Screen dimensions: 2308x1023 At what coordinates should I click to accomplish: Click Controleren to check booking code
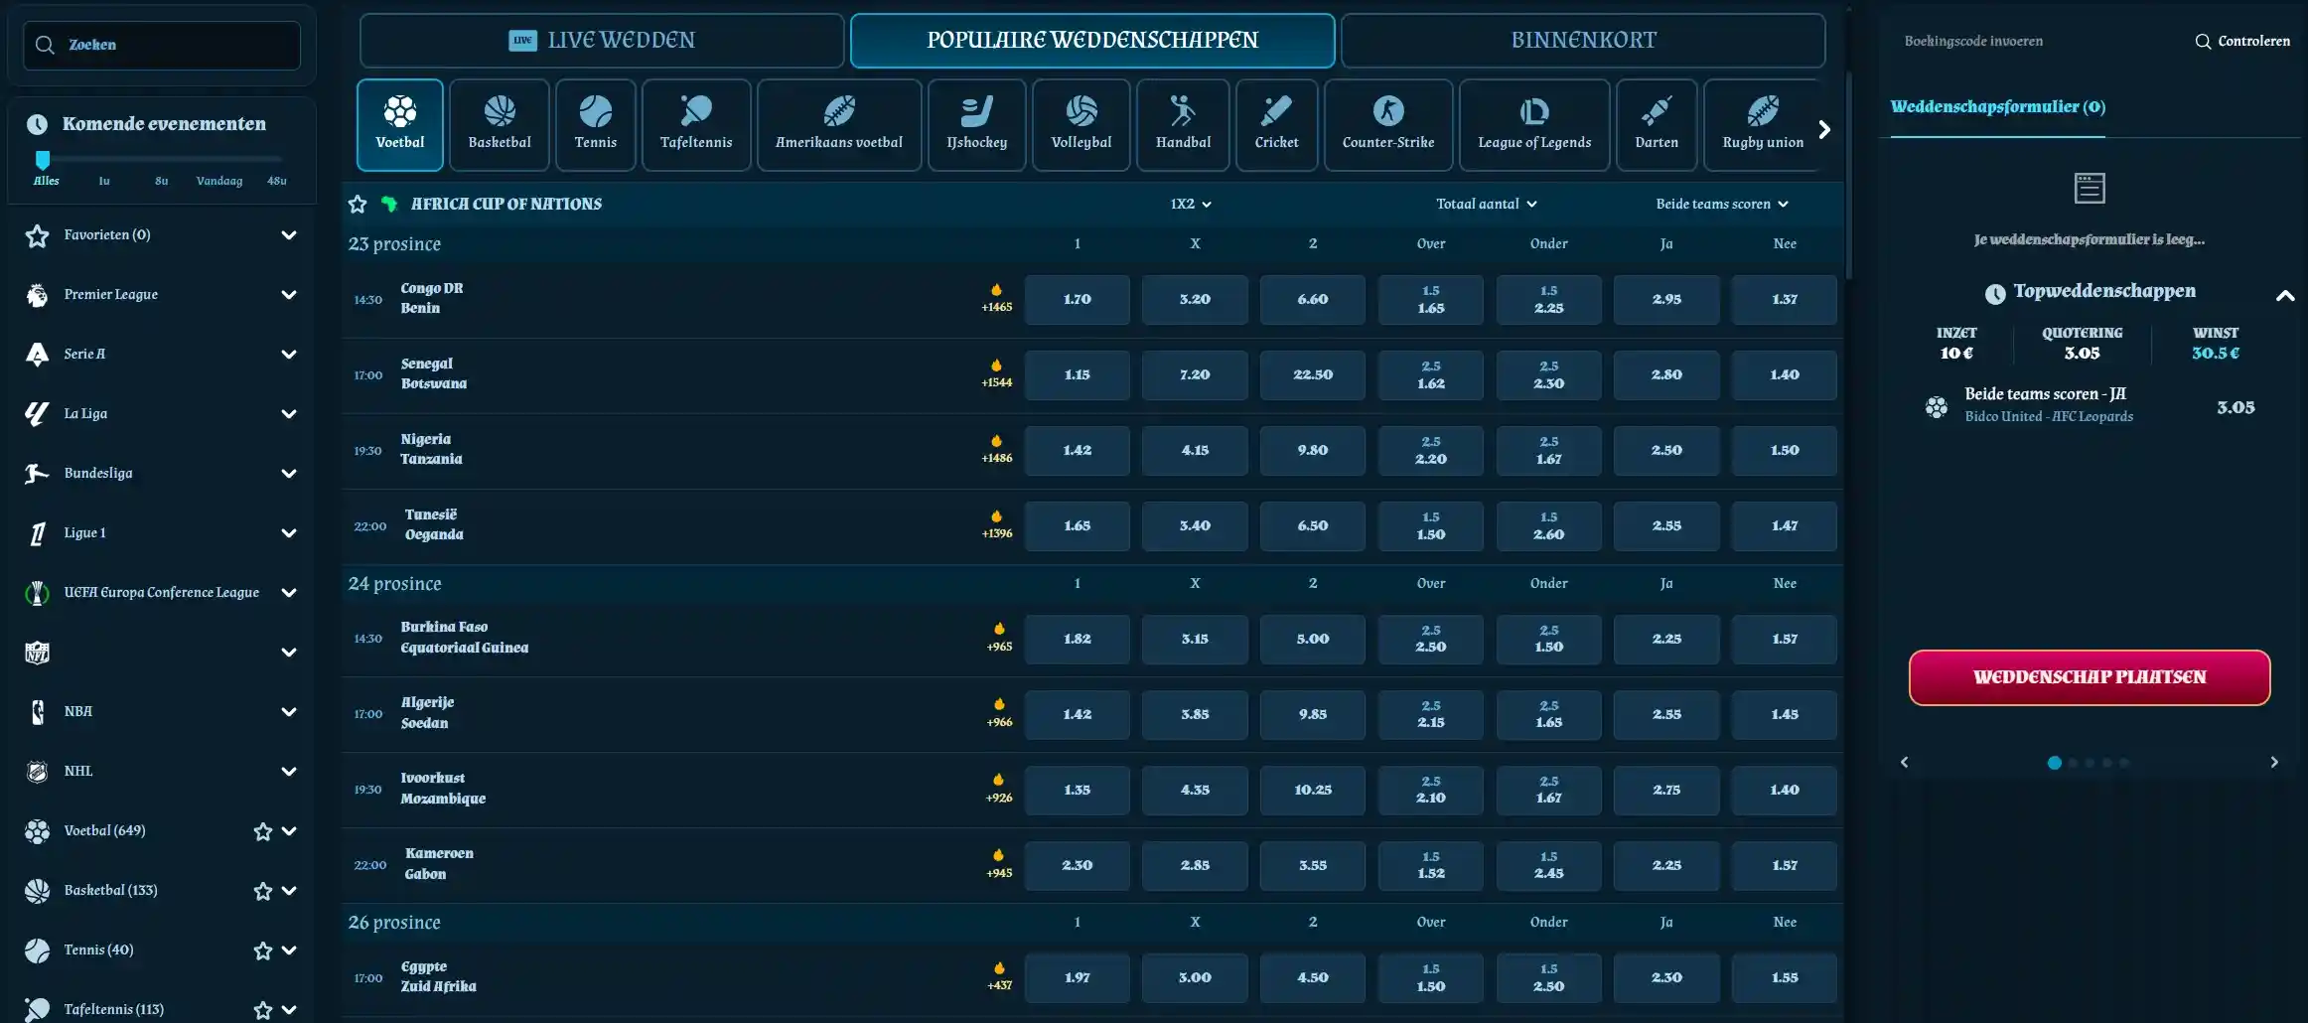pos(2241,42)
